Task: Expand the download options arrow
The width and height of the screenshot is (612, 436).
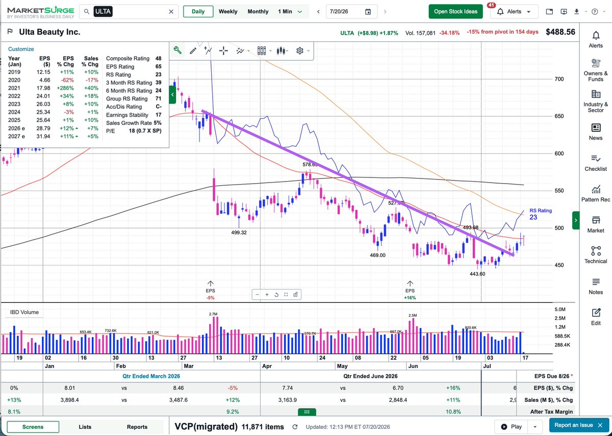Action: pyautogui.click(x=586, y=12)
